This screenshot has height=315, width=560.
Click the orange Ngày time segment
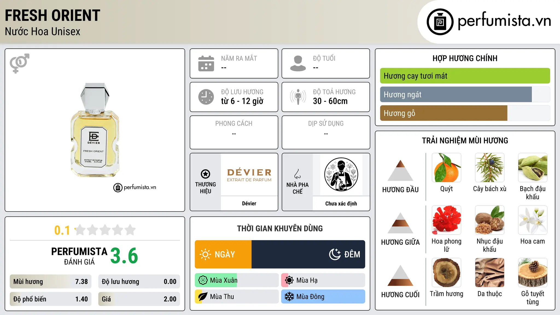pyautogui.click(x=223, y=254)
